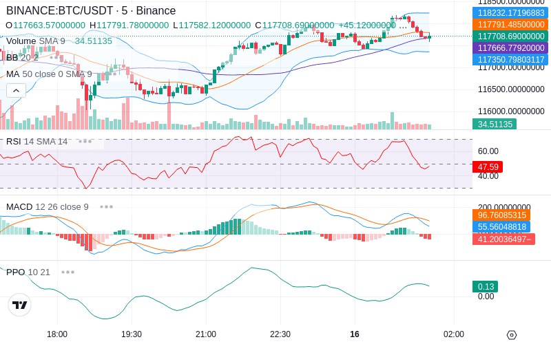Screen dimensions: 551x344
Task: Click the TradingView logo icon
Action: coord(20,305)
